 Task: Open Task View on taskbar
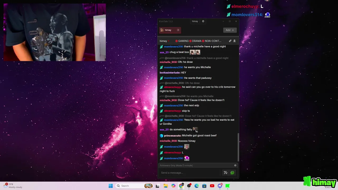tap(158, 186)
